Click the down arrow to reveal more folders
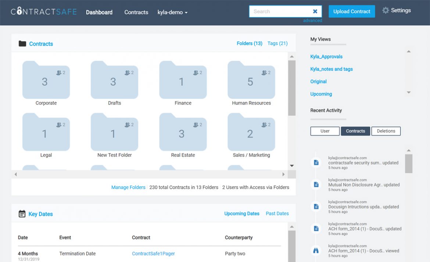The width and height of the screenshot is (430, 262). [x=291, y=166]
